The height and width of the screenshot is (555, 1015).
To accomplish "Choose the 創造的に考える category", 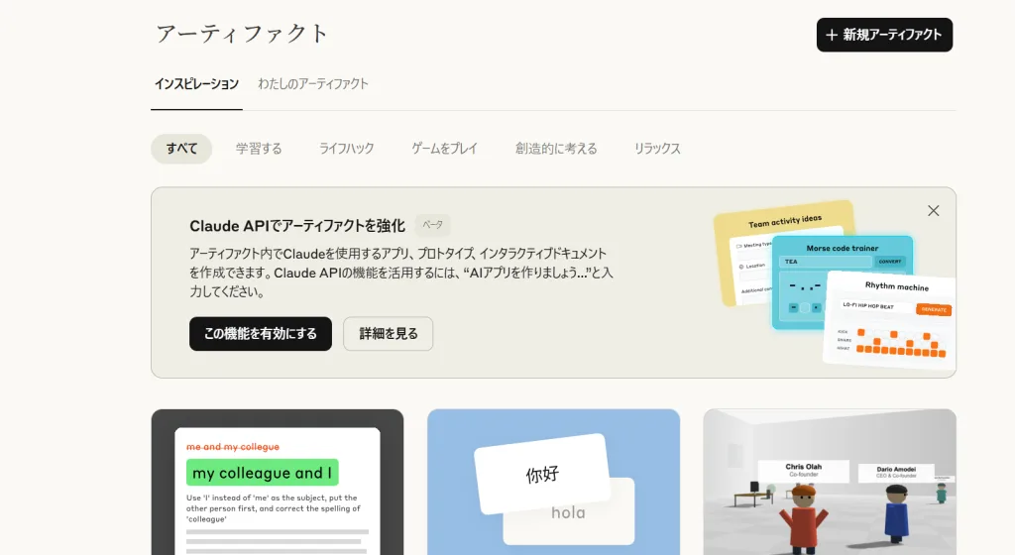I will (556, 148).
